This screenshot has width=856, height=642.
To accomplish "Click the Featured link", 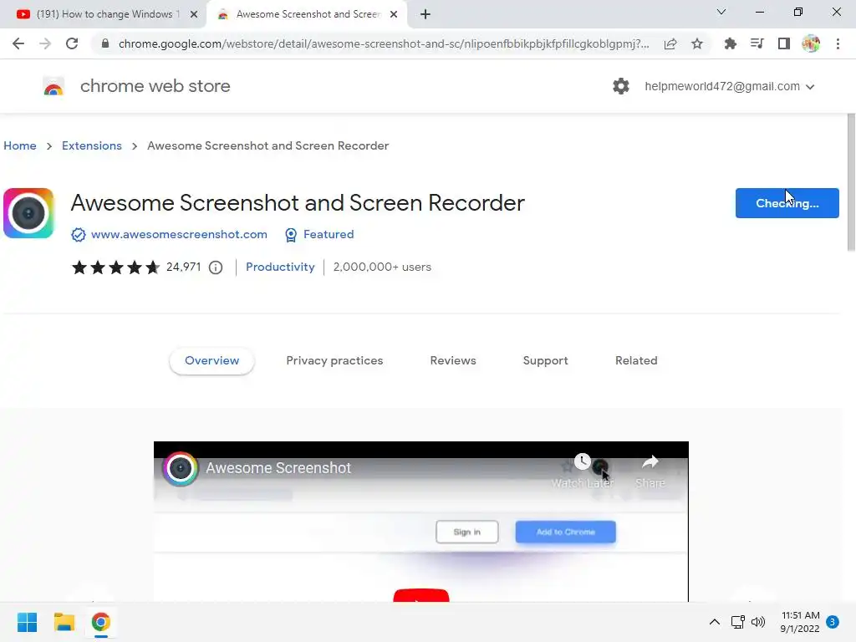I will click(x=329, y=234).
